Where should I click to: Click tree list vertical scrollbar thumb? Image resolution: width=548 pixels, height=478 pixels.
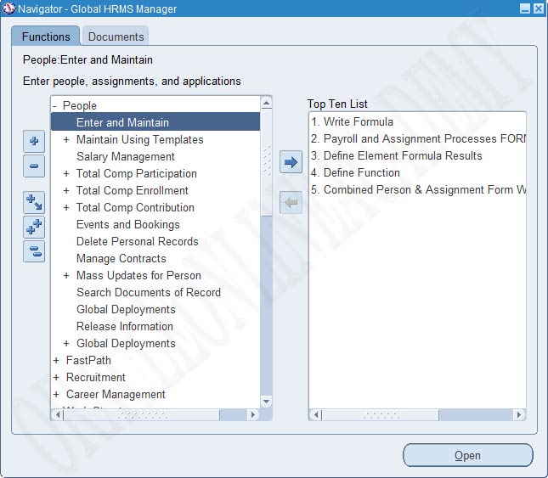point(266,162)
